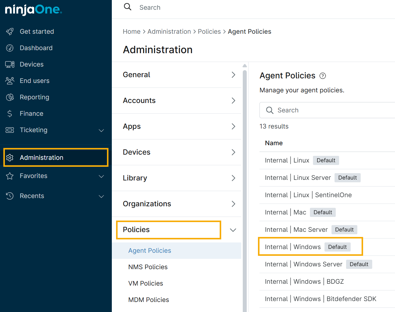Click the Administration breadcrumb link
This screenshot has height=312, width=395.
169,32
